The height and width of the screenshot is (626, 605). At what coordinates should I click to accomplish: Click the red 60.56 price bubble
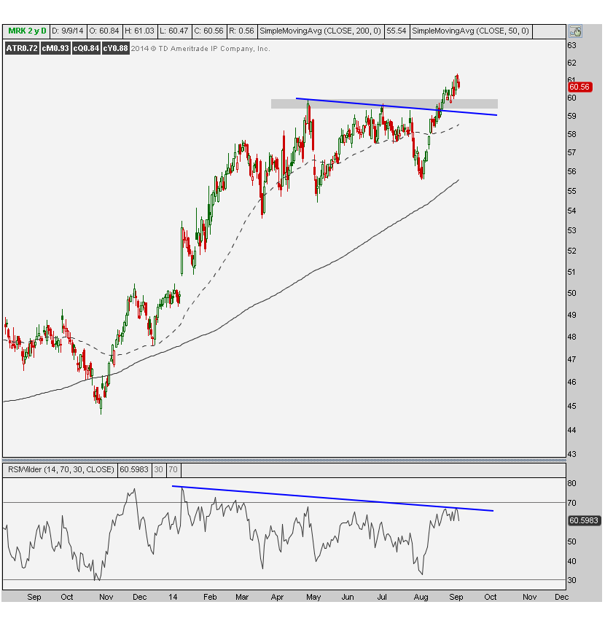tap(579, 87)
